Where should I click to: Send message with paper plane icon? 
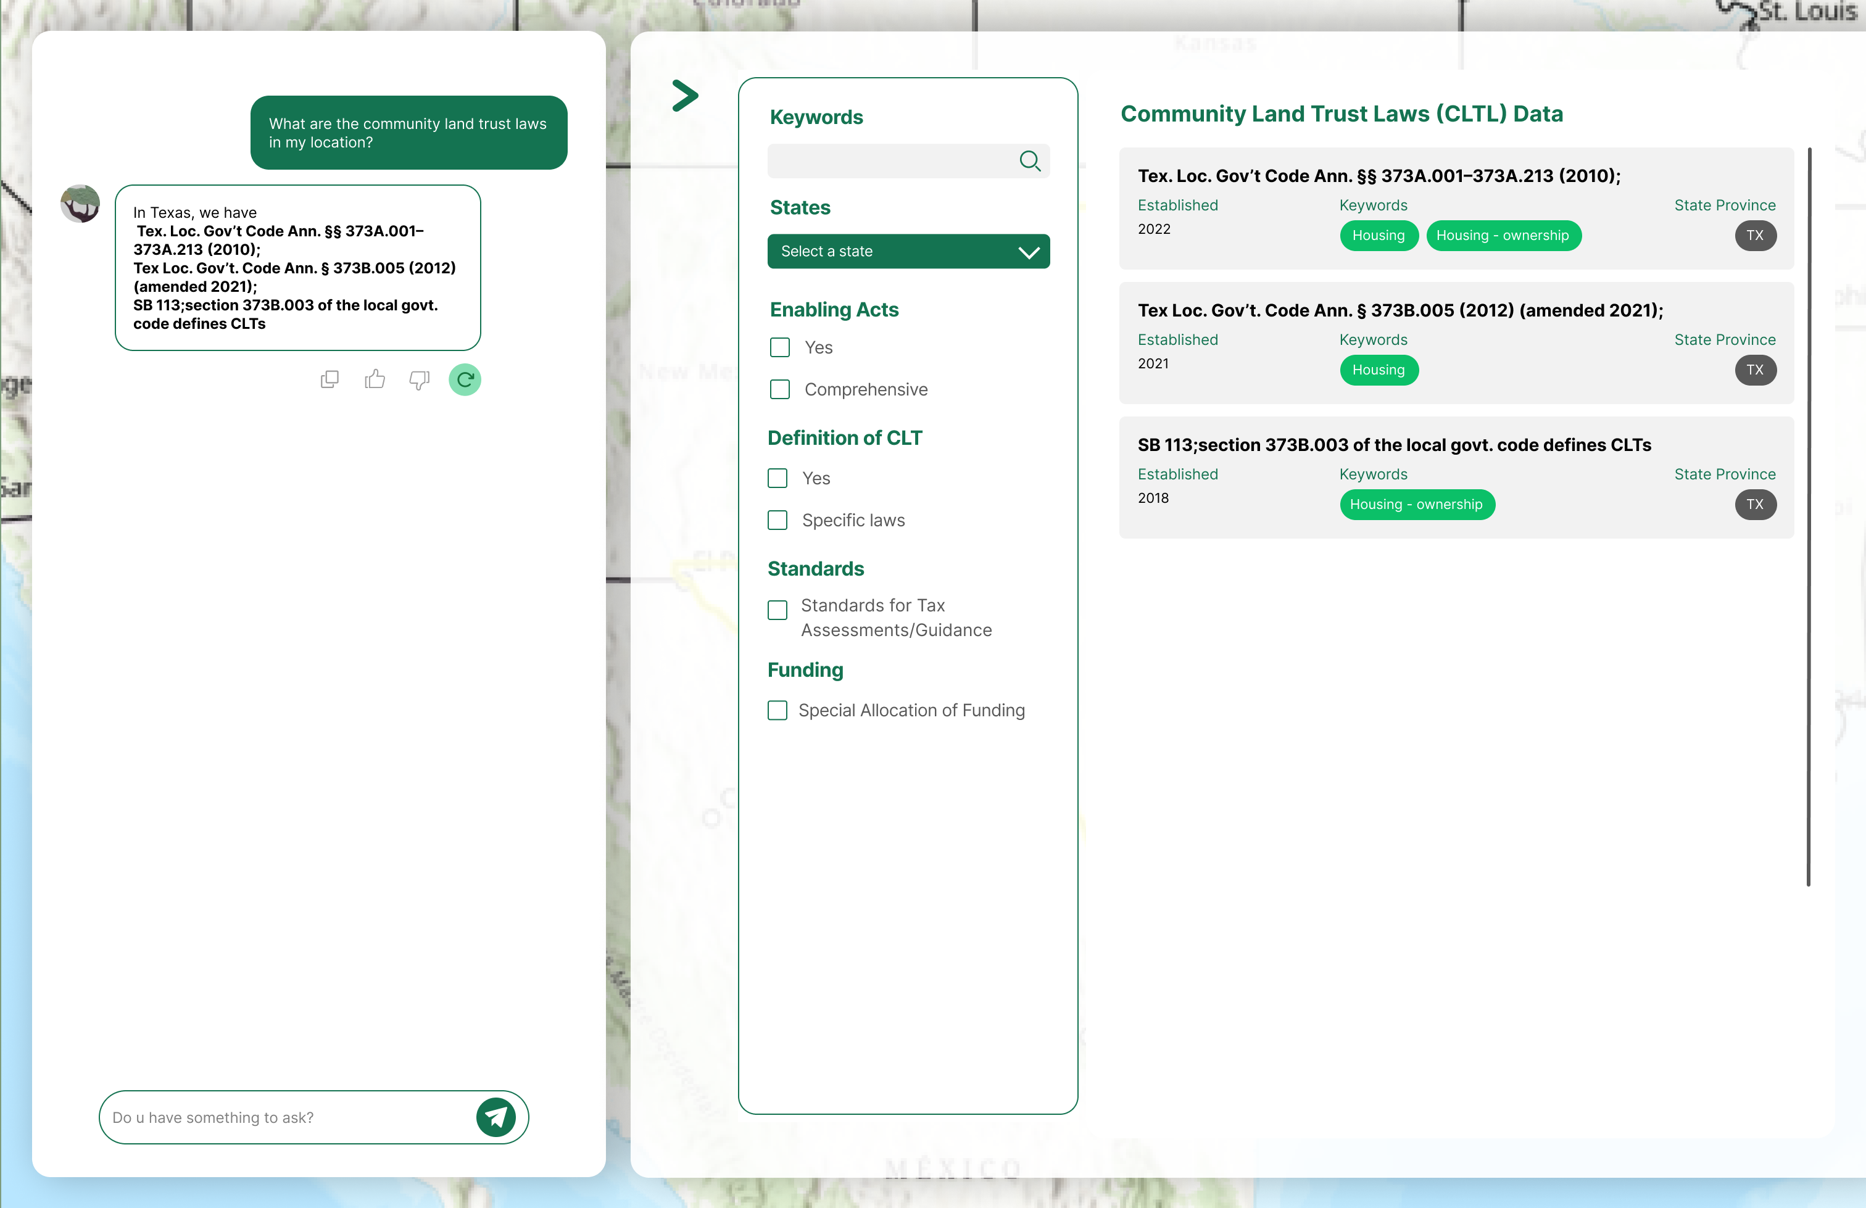pos(496,1117)
